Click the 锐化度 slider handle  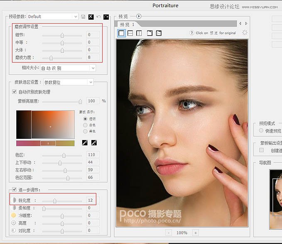(55, 201)
